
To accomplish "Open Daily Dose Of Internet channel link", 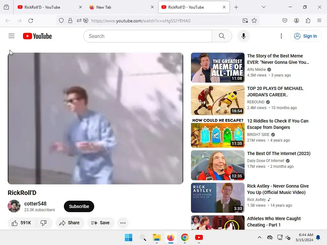I will pos(266,161).
